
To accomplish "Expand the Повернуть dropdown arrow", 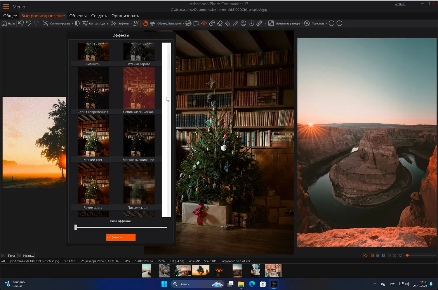I will pos(326,24).
